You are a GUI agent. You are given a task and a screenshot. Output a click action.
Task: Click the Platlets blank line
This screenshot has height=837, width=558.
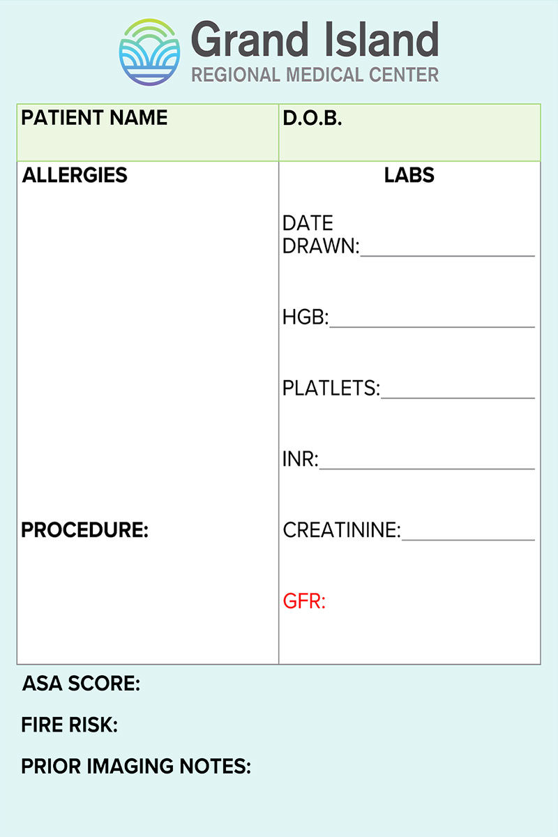point(458,397)
